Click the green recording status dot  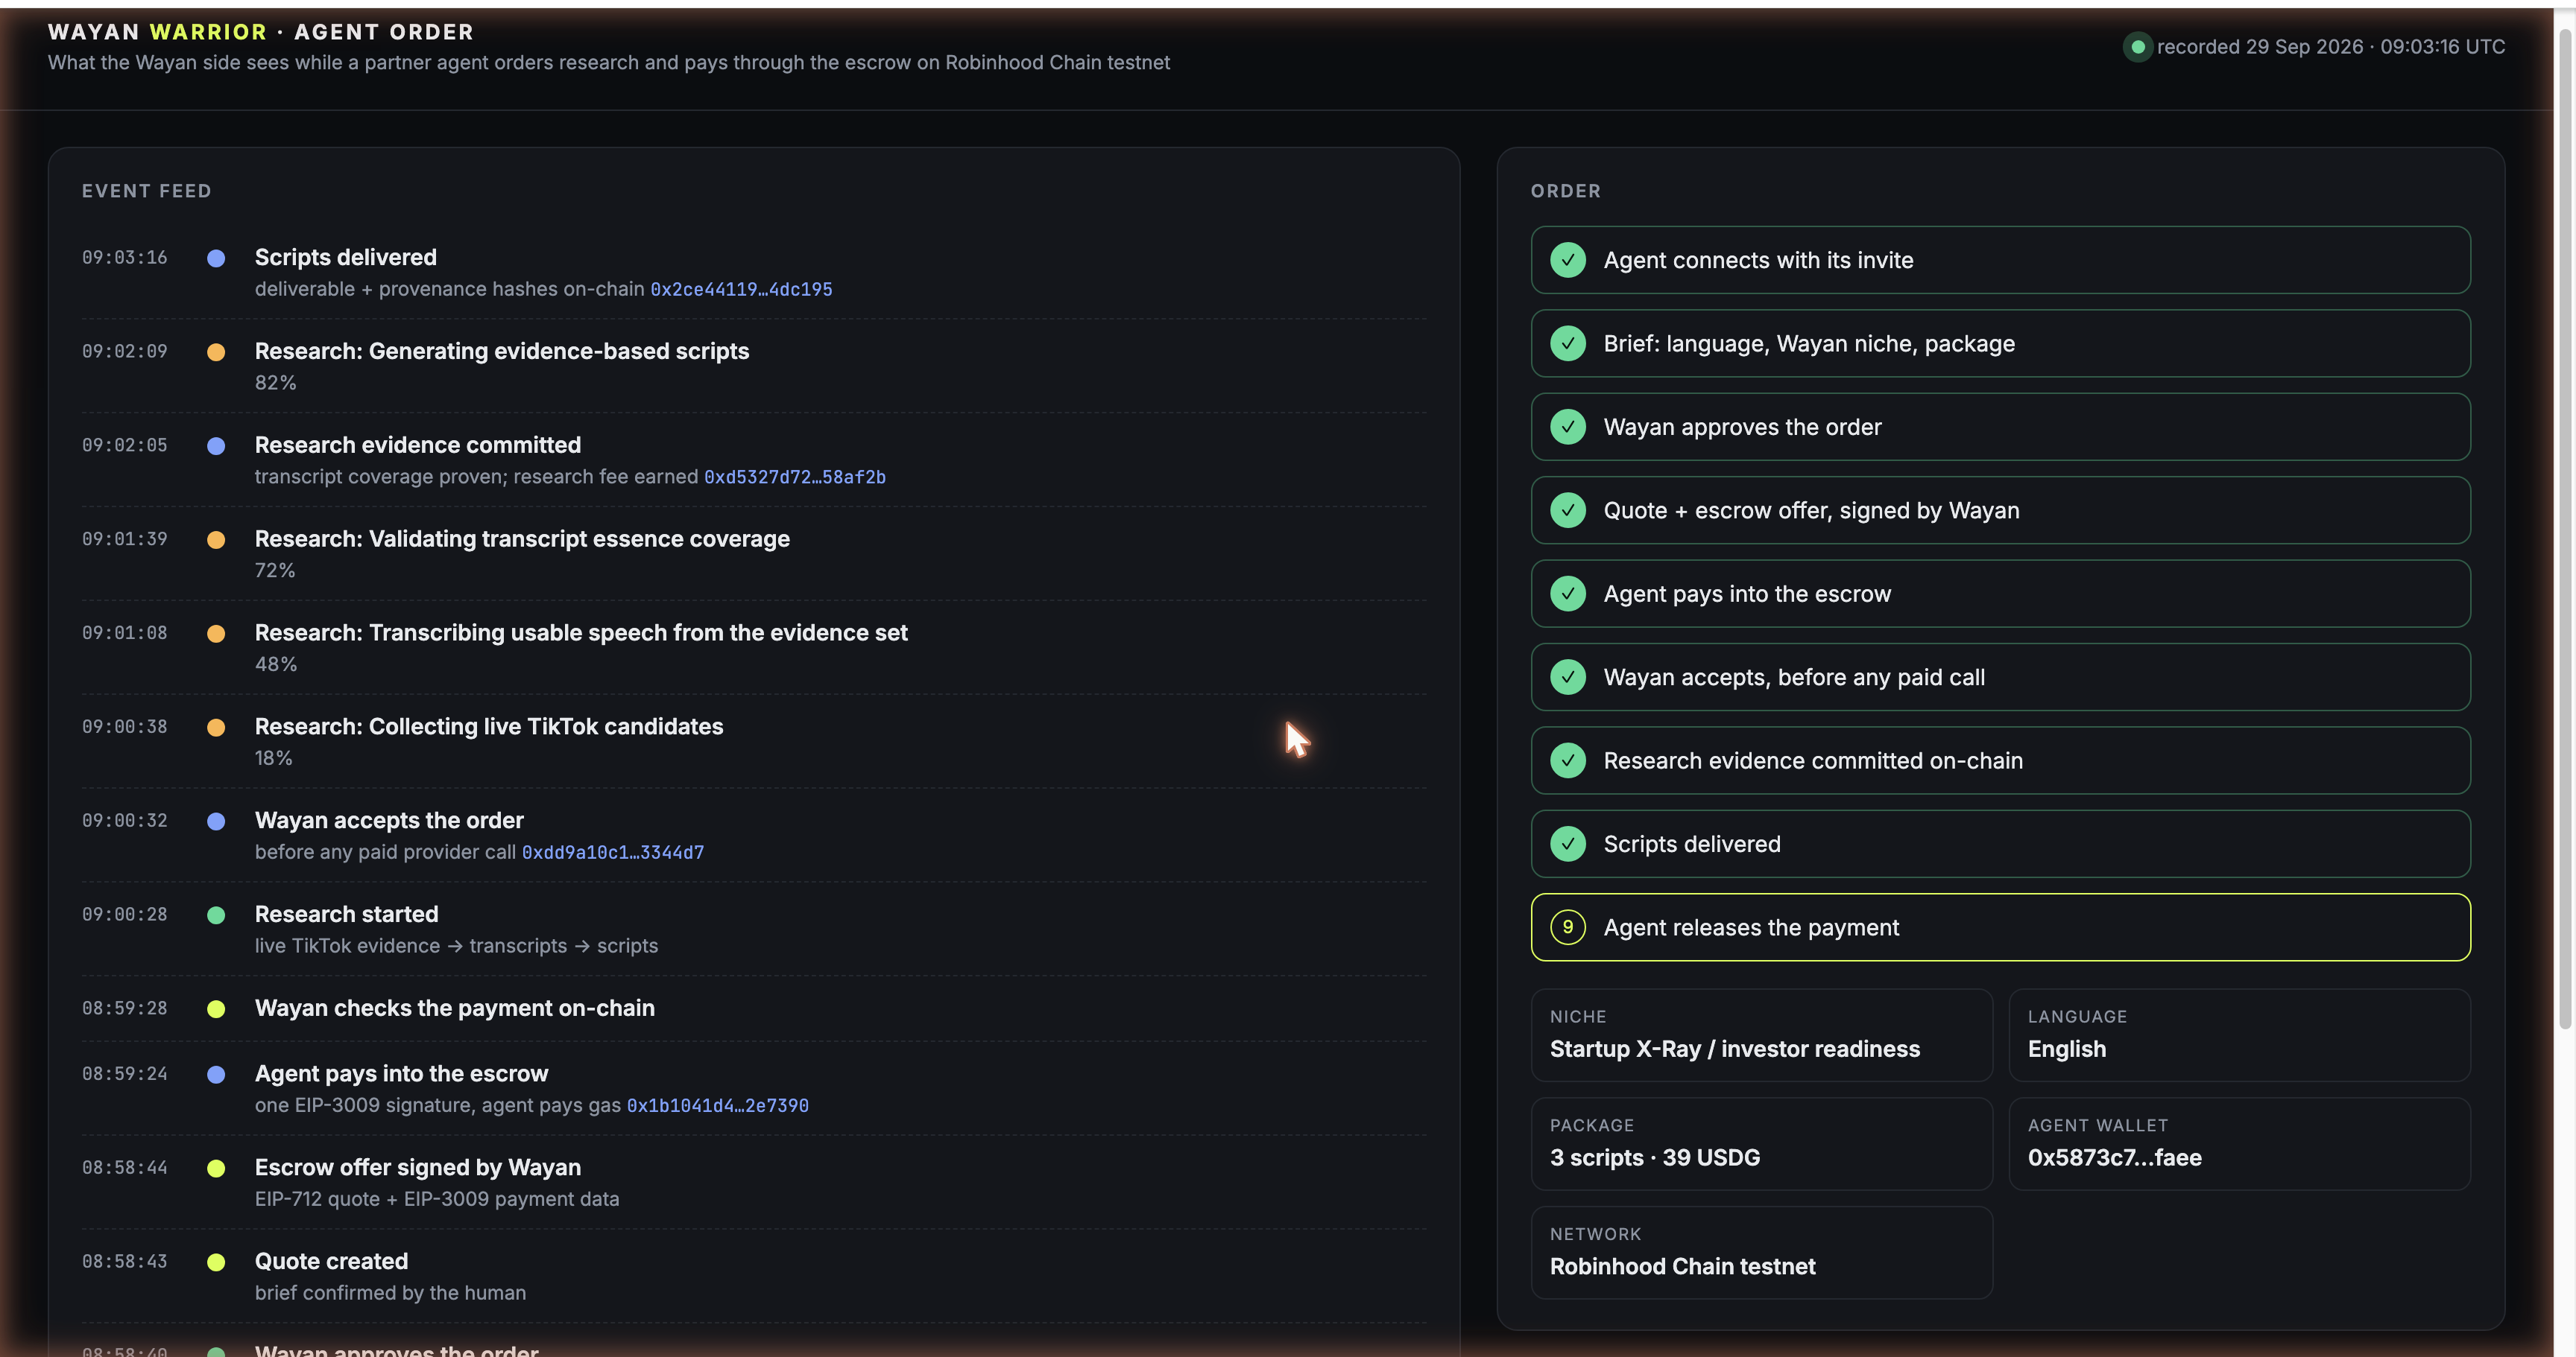pos(2137,47)
